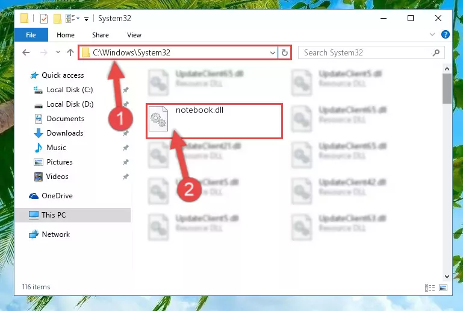Image resolution: width=463 pixels, height=311 pixels.
Task: Switch to the Home ribbon tab
Action: (66, 35)
